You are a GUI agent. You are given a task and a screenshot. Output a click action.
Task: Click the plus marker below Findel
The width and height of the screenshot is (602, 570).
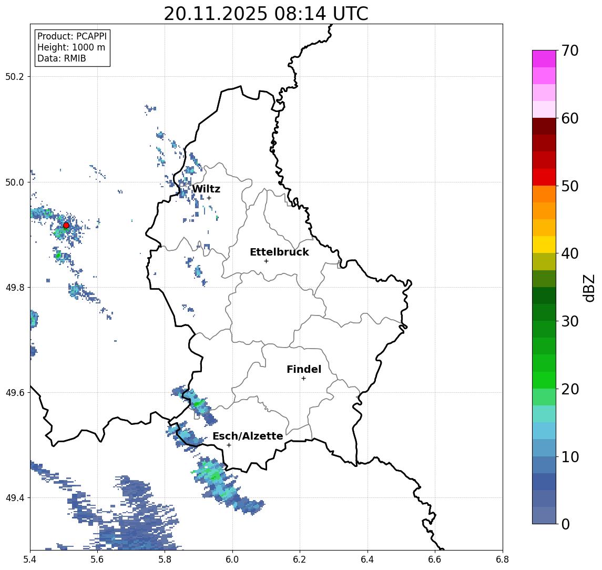(x=303, y=379)
